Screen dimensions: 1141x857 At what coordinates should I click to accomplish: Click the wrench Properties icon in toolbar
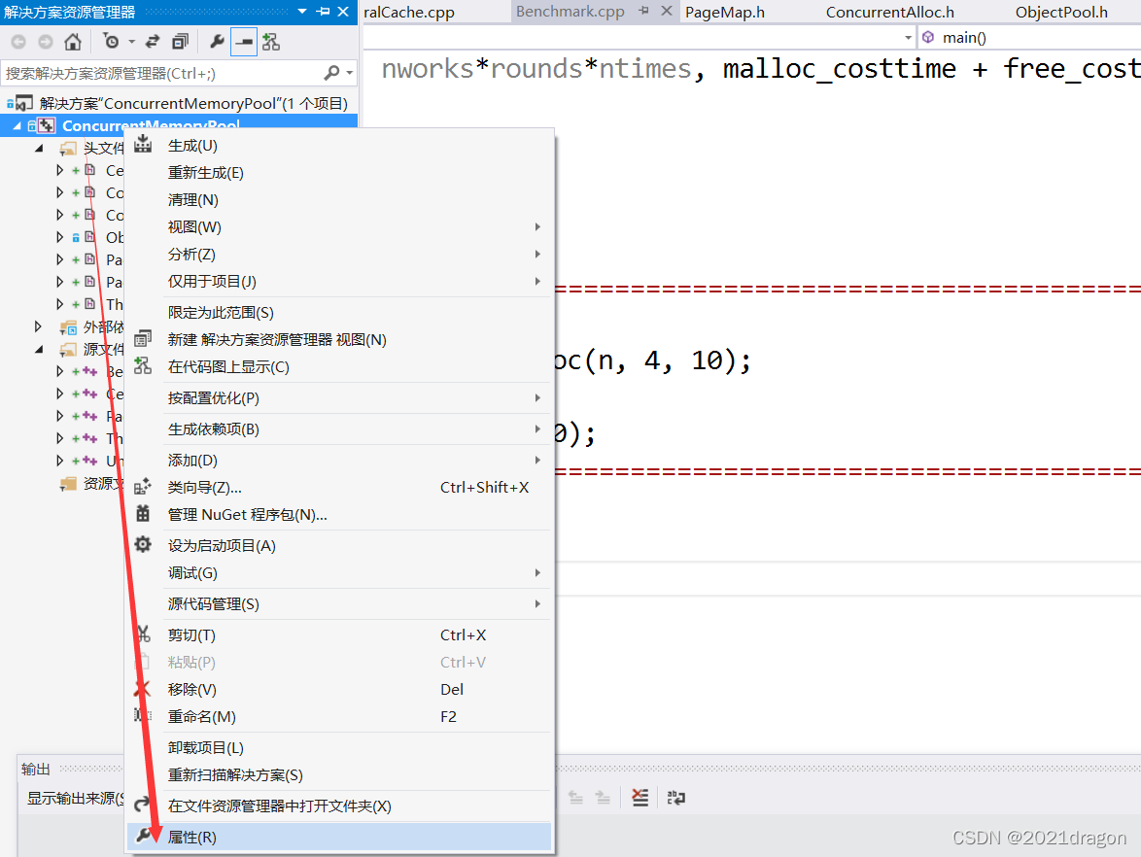[x=216, y=42]
